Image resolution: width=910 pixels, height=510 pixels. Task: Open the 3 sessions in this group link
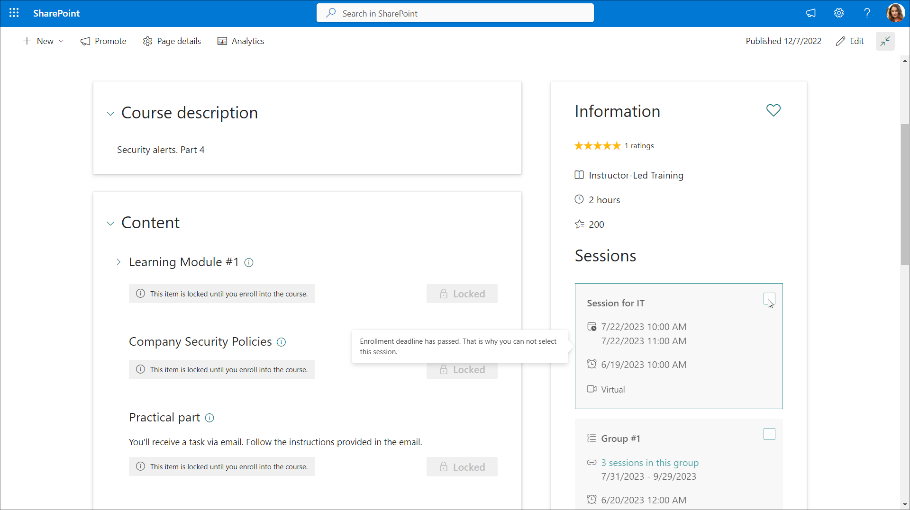pyautogui.click(x=649, y=463)
